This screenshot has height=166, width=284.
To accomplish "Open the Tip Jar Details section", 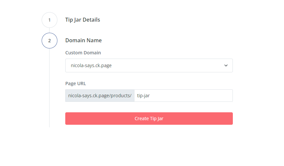I will (83, 20).
